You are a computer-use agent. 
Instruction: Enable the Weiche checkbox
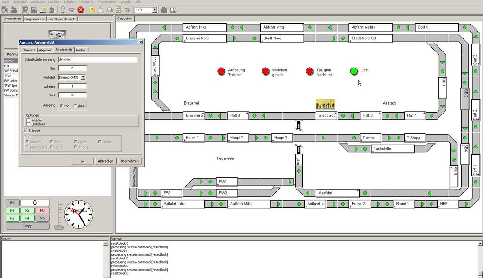[x=29, y=120]
